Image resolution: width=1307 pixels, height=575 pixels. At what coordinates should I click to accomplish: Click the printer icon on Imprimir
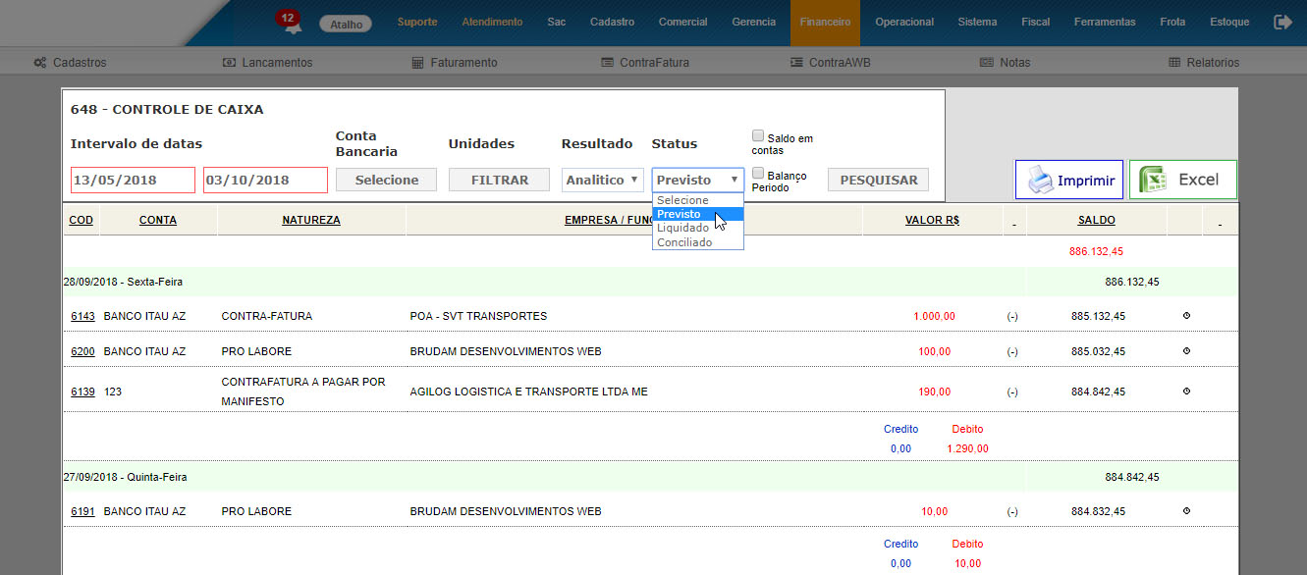(1039, 181)
